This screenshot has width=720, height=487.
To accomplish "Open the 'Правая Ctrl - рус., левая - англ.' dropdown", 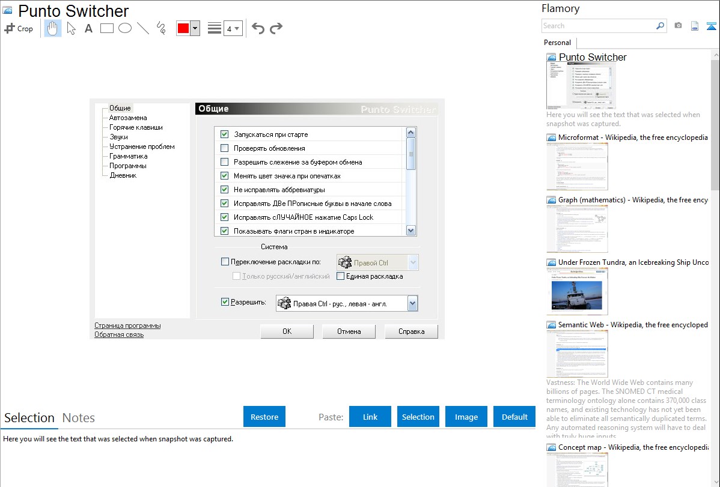I will pos(412,304).
